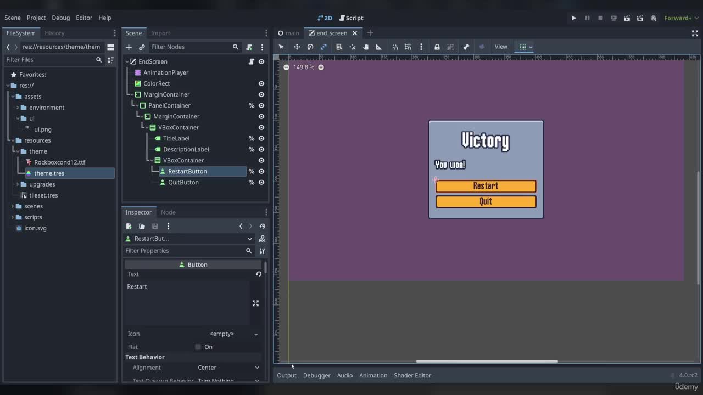Enable the Flat On checkbox
Viewport: 703px width, 395px height.
tap(198, 347)
